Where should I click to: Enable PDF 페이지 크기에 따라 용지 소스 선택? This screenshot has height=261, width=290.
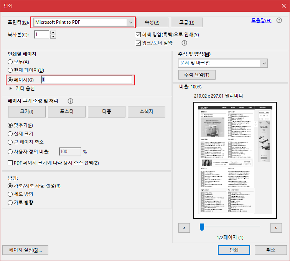point(10,163)
